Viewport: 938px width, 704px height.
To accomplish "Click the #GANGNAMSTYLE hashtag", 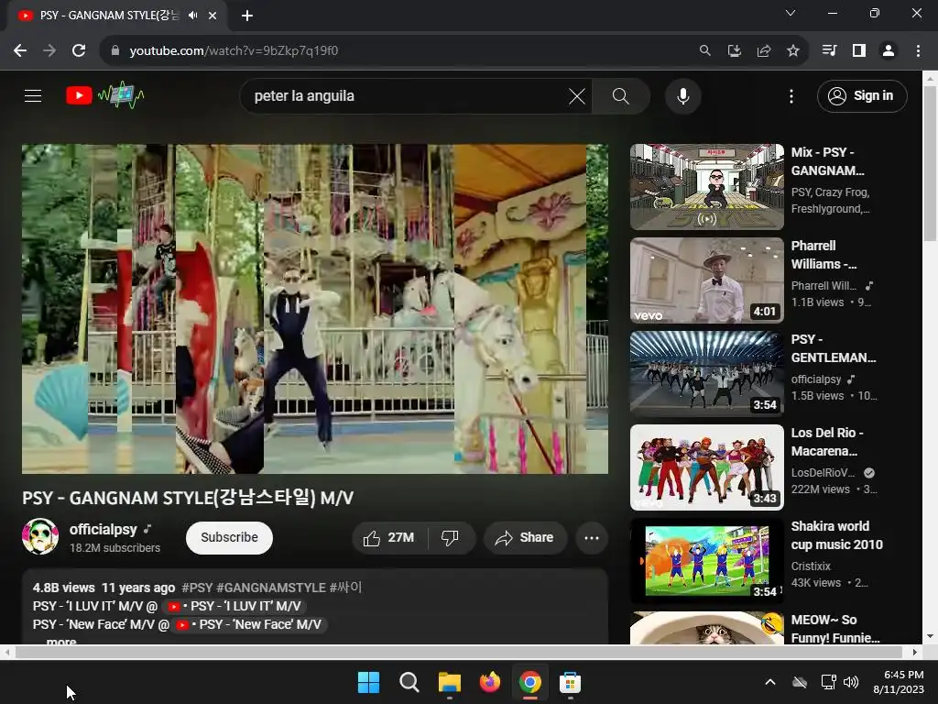I will (271, 588).
